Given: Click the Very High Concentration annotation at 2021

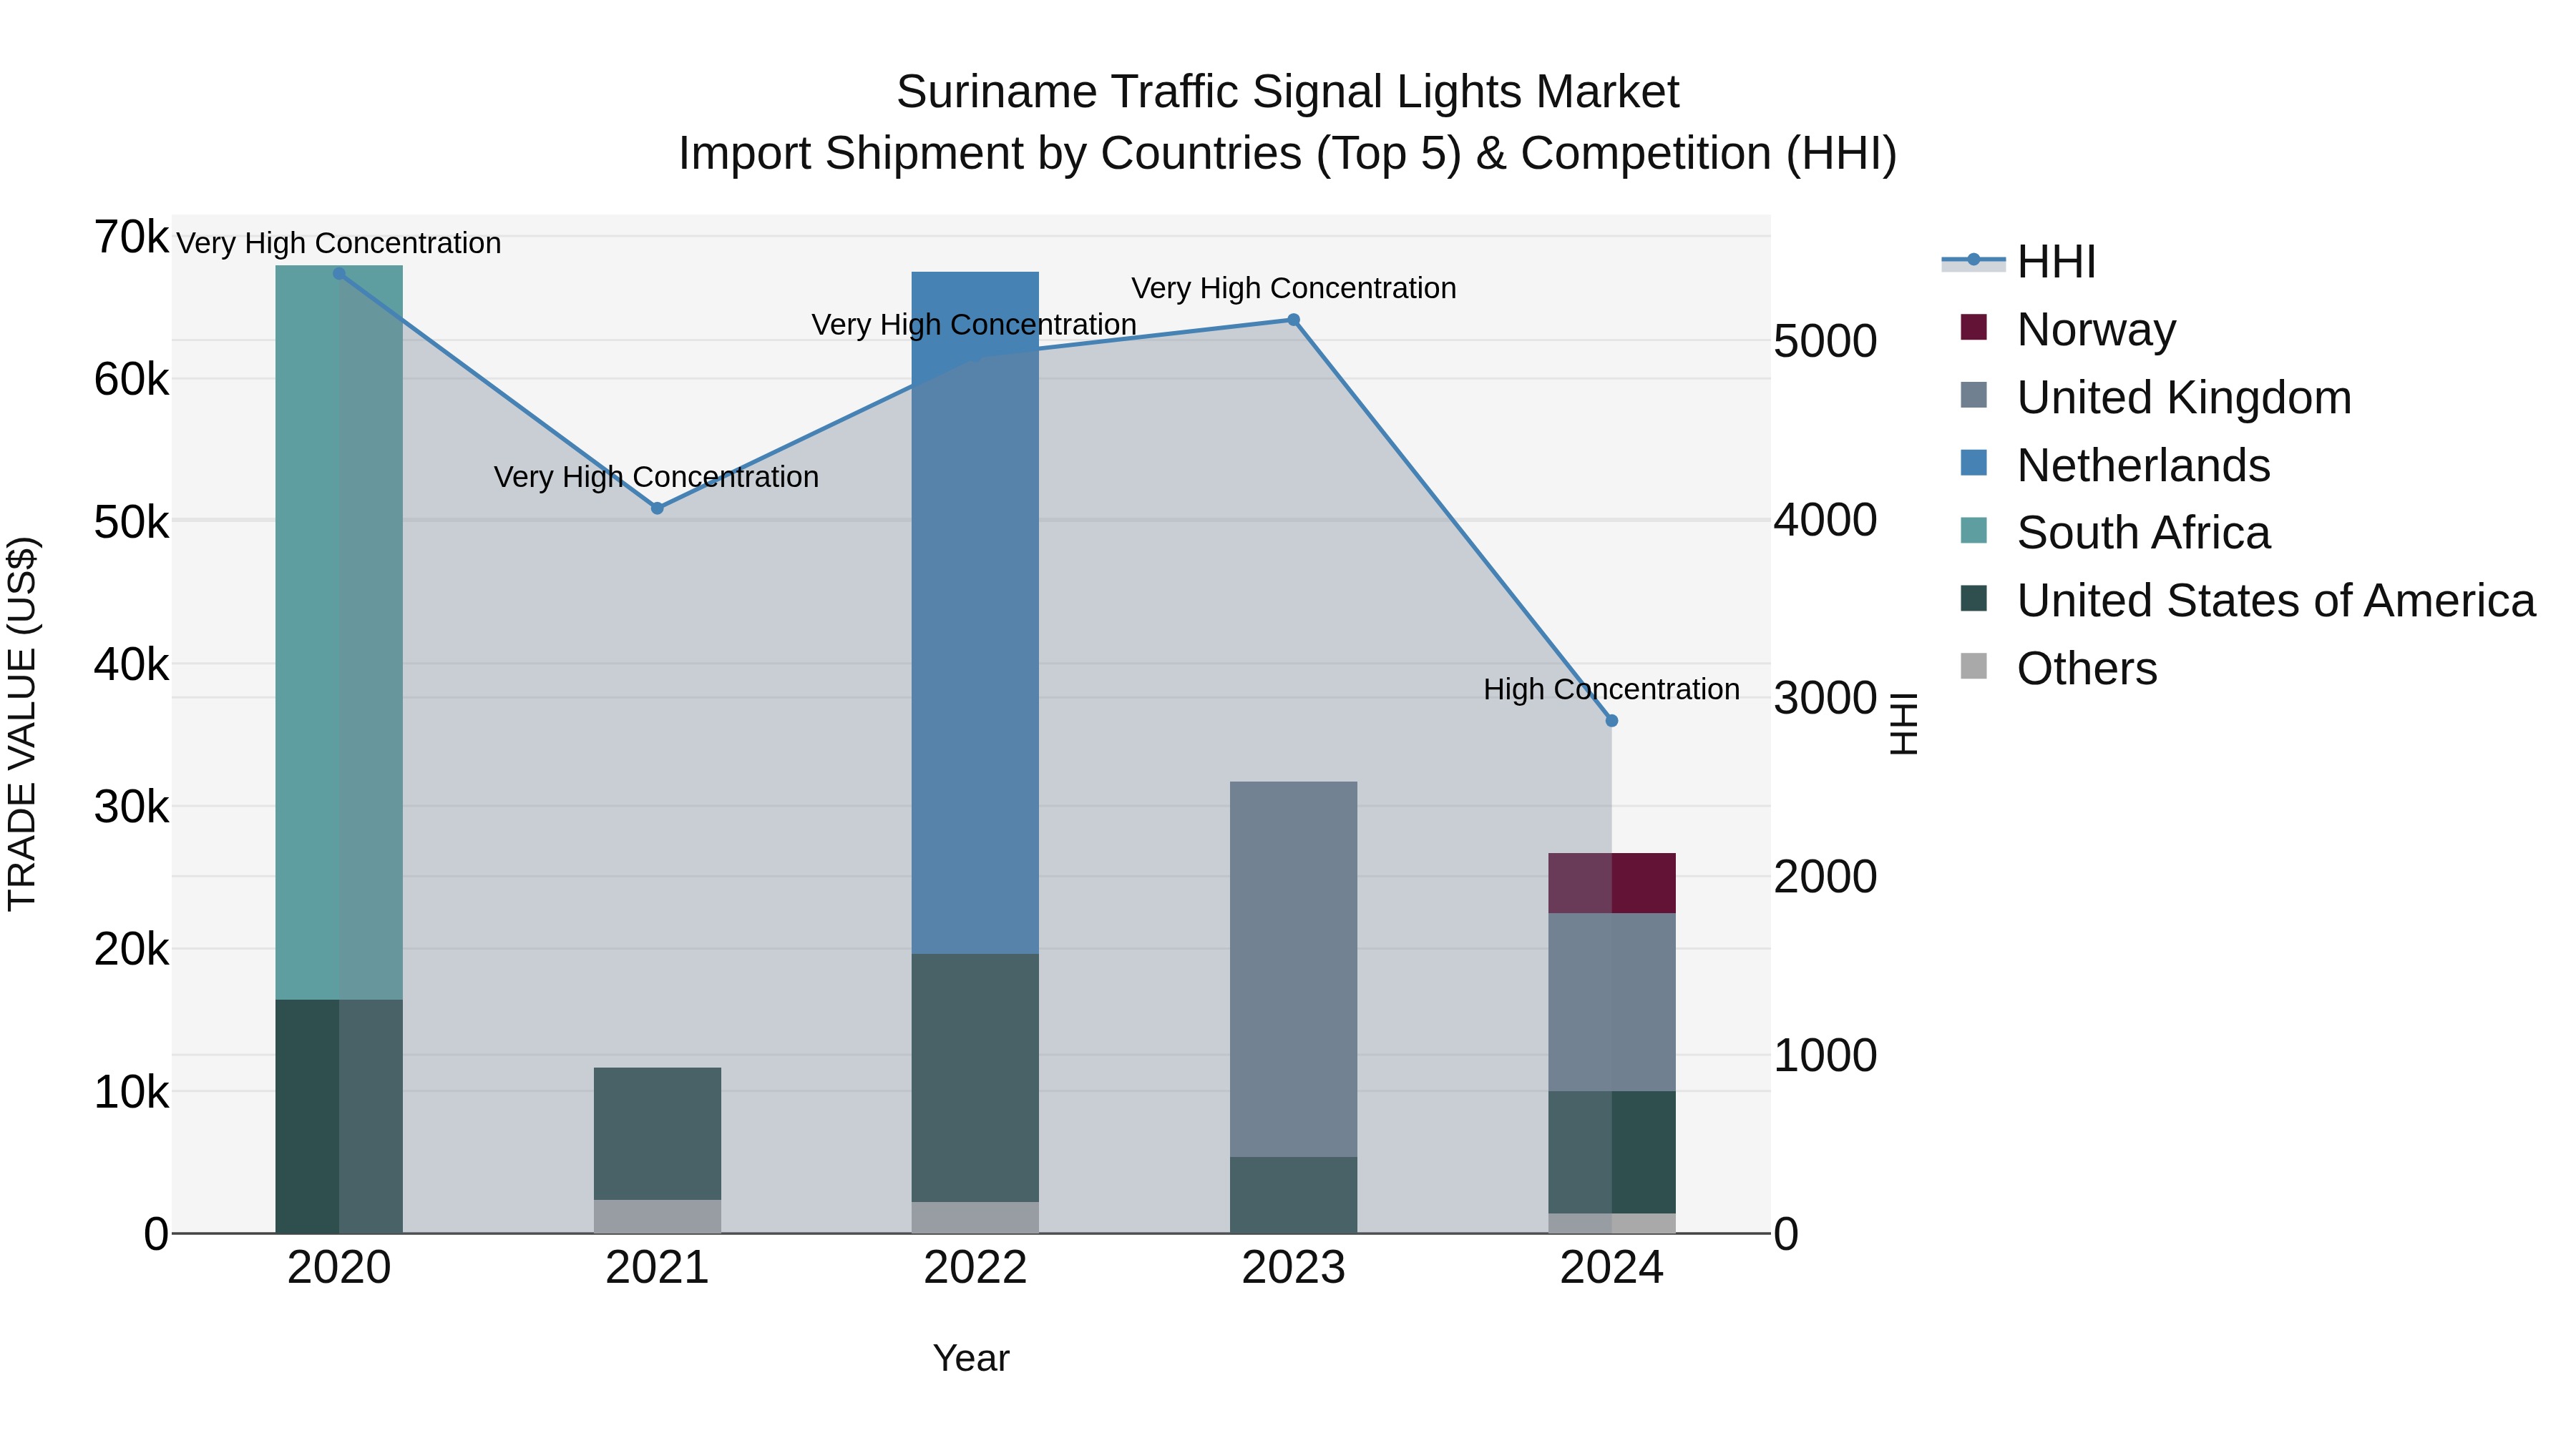Looking at the screenshot, I should click(656, 478).
